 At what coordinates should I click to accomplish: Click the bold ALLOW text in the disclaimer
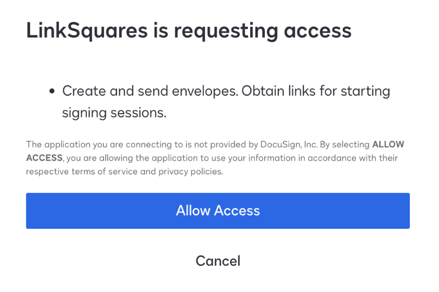388,144
